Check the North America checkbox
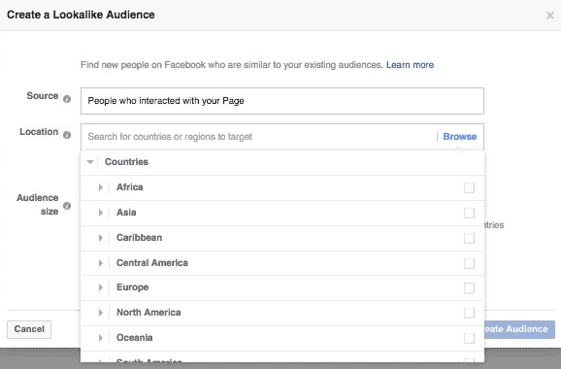The image size is (561, 369). pos(469,313)
